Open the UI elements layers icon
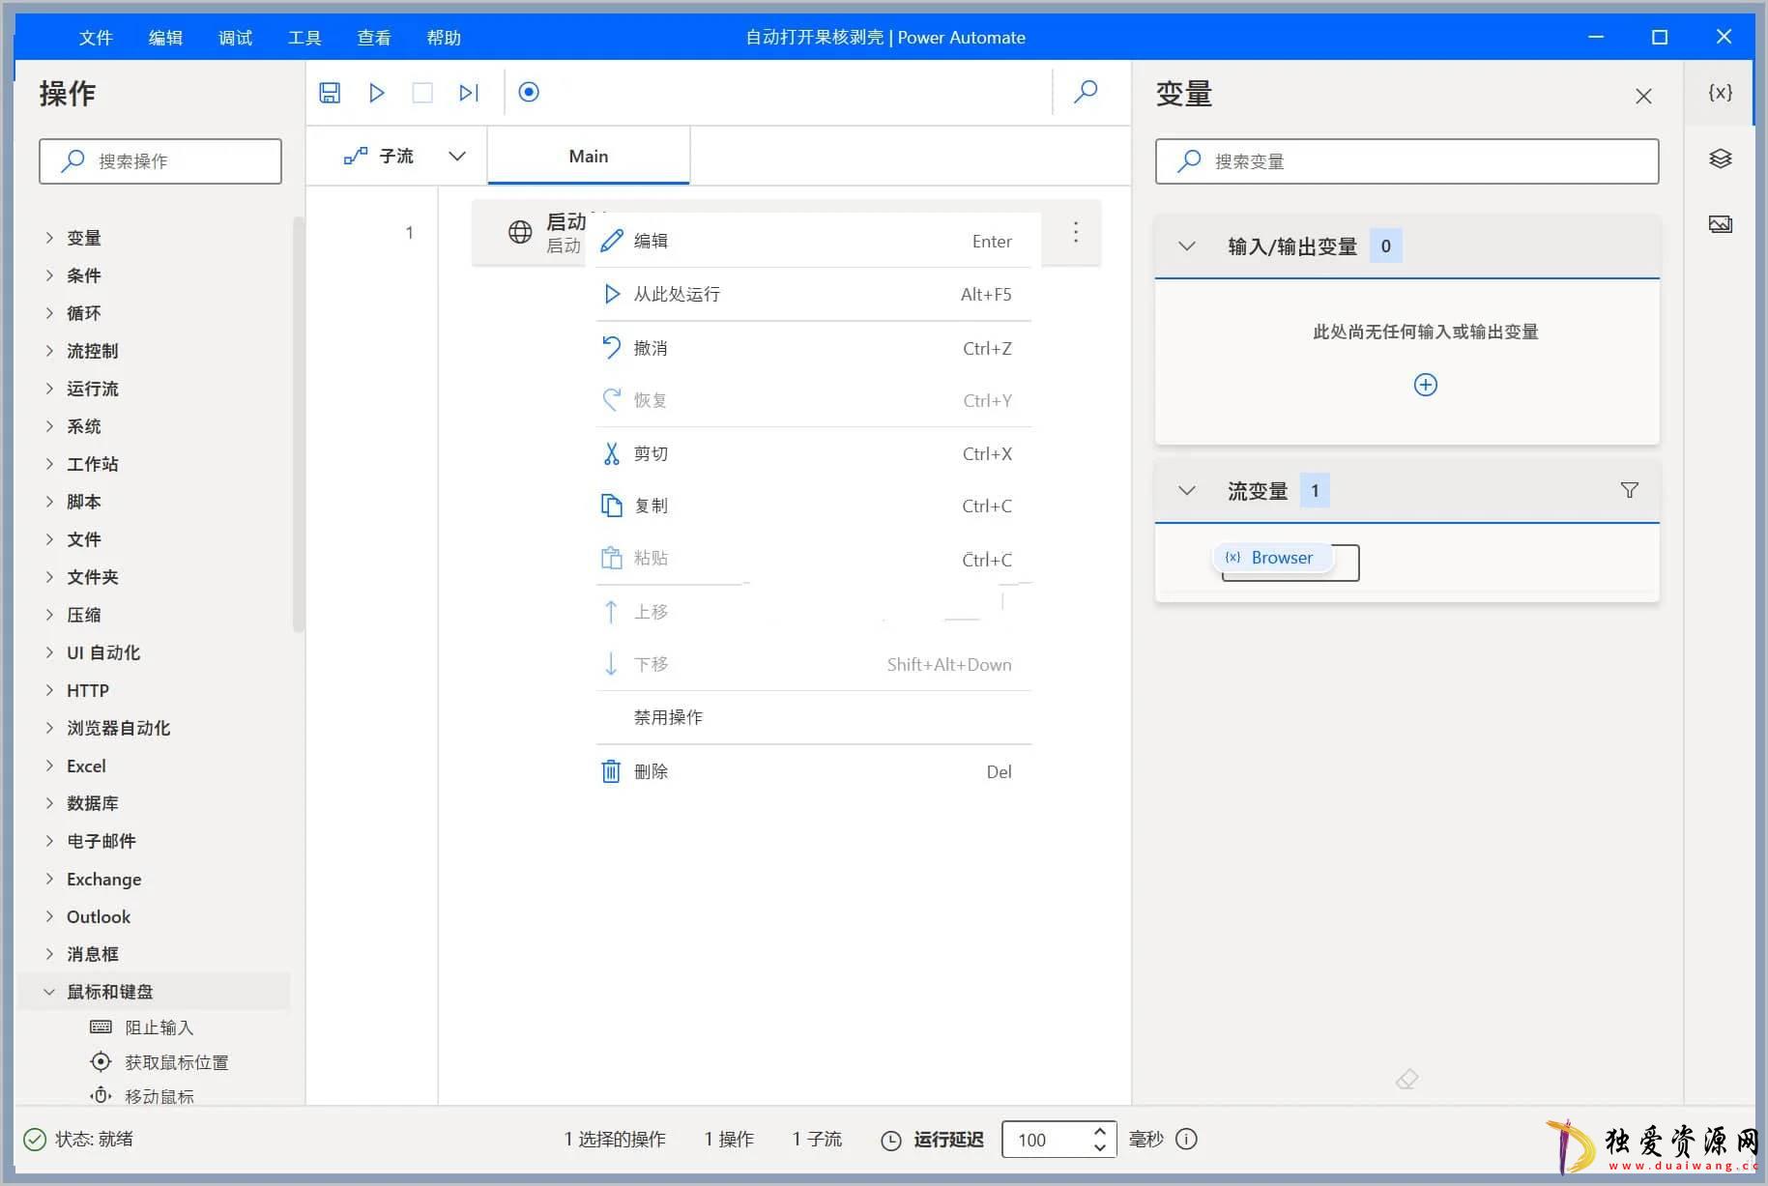Viewport: 1768px width, 1186px height. pos(1720,159)
